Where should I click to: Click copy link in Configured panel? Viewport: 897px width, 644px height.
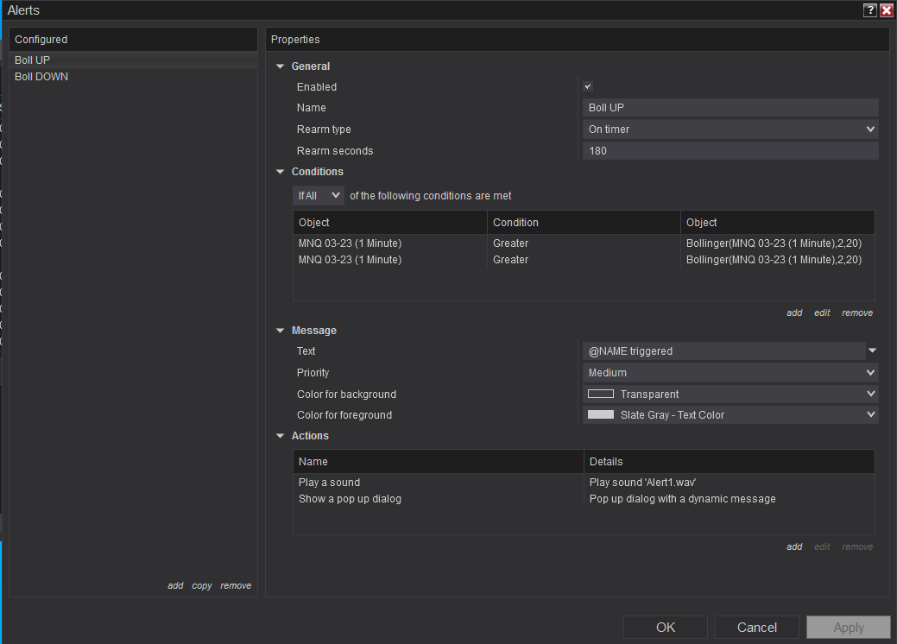(202, 585)
